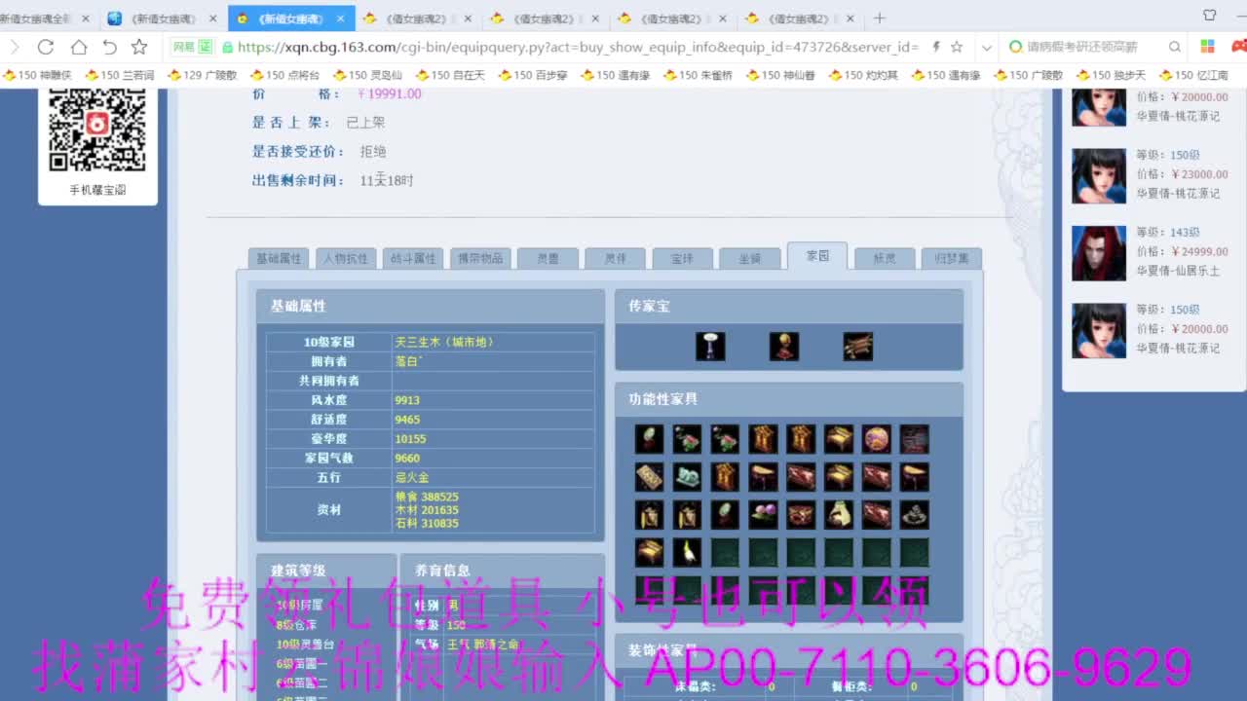This screenshot has width=1247, height=701.
Task: Click the ¥24999 character portrait thumbnail
Action: tap(1098, 252)
